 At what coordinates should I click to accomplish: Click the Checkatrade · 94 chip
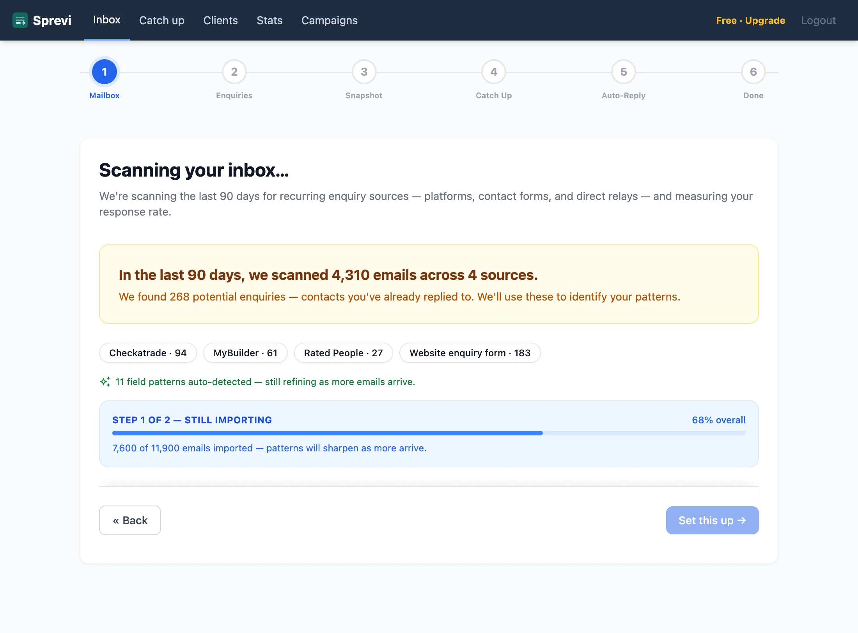[x=148, y=353]
